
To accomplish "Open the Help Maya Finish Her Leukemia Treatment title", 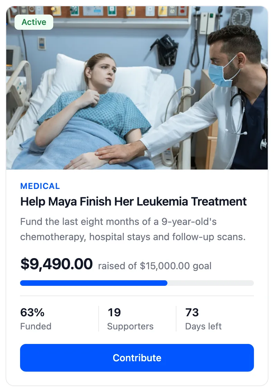I will [134, 201].
